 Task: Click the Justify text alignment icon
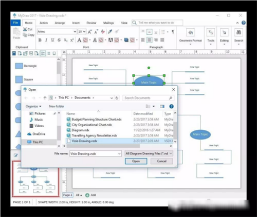tap(162, 40)
